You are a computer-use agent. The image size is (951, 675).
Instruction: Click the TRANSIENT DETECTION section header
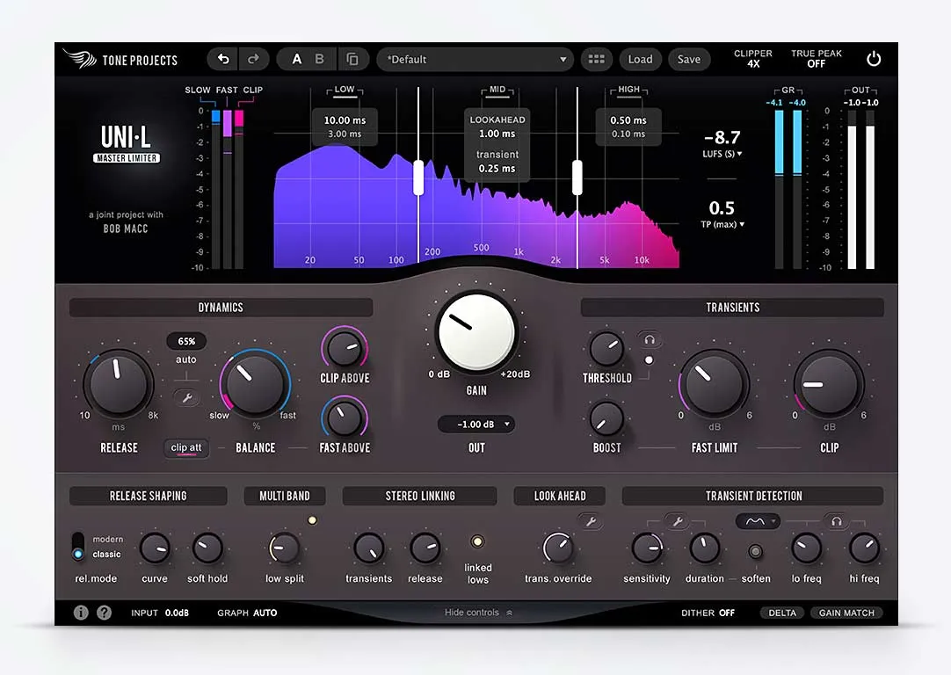[x=753, y=496]
